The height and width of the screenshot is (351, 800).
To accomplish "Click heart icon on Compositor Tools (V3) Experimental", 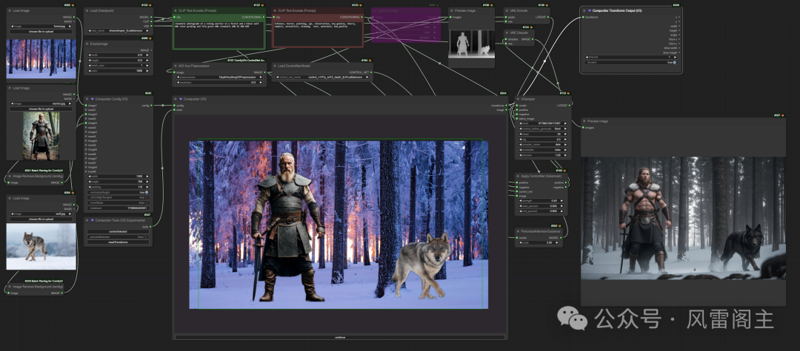I will [93, 220].
